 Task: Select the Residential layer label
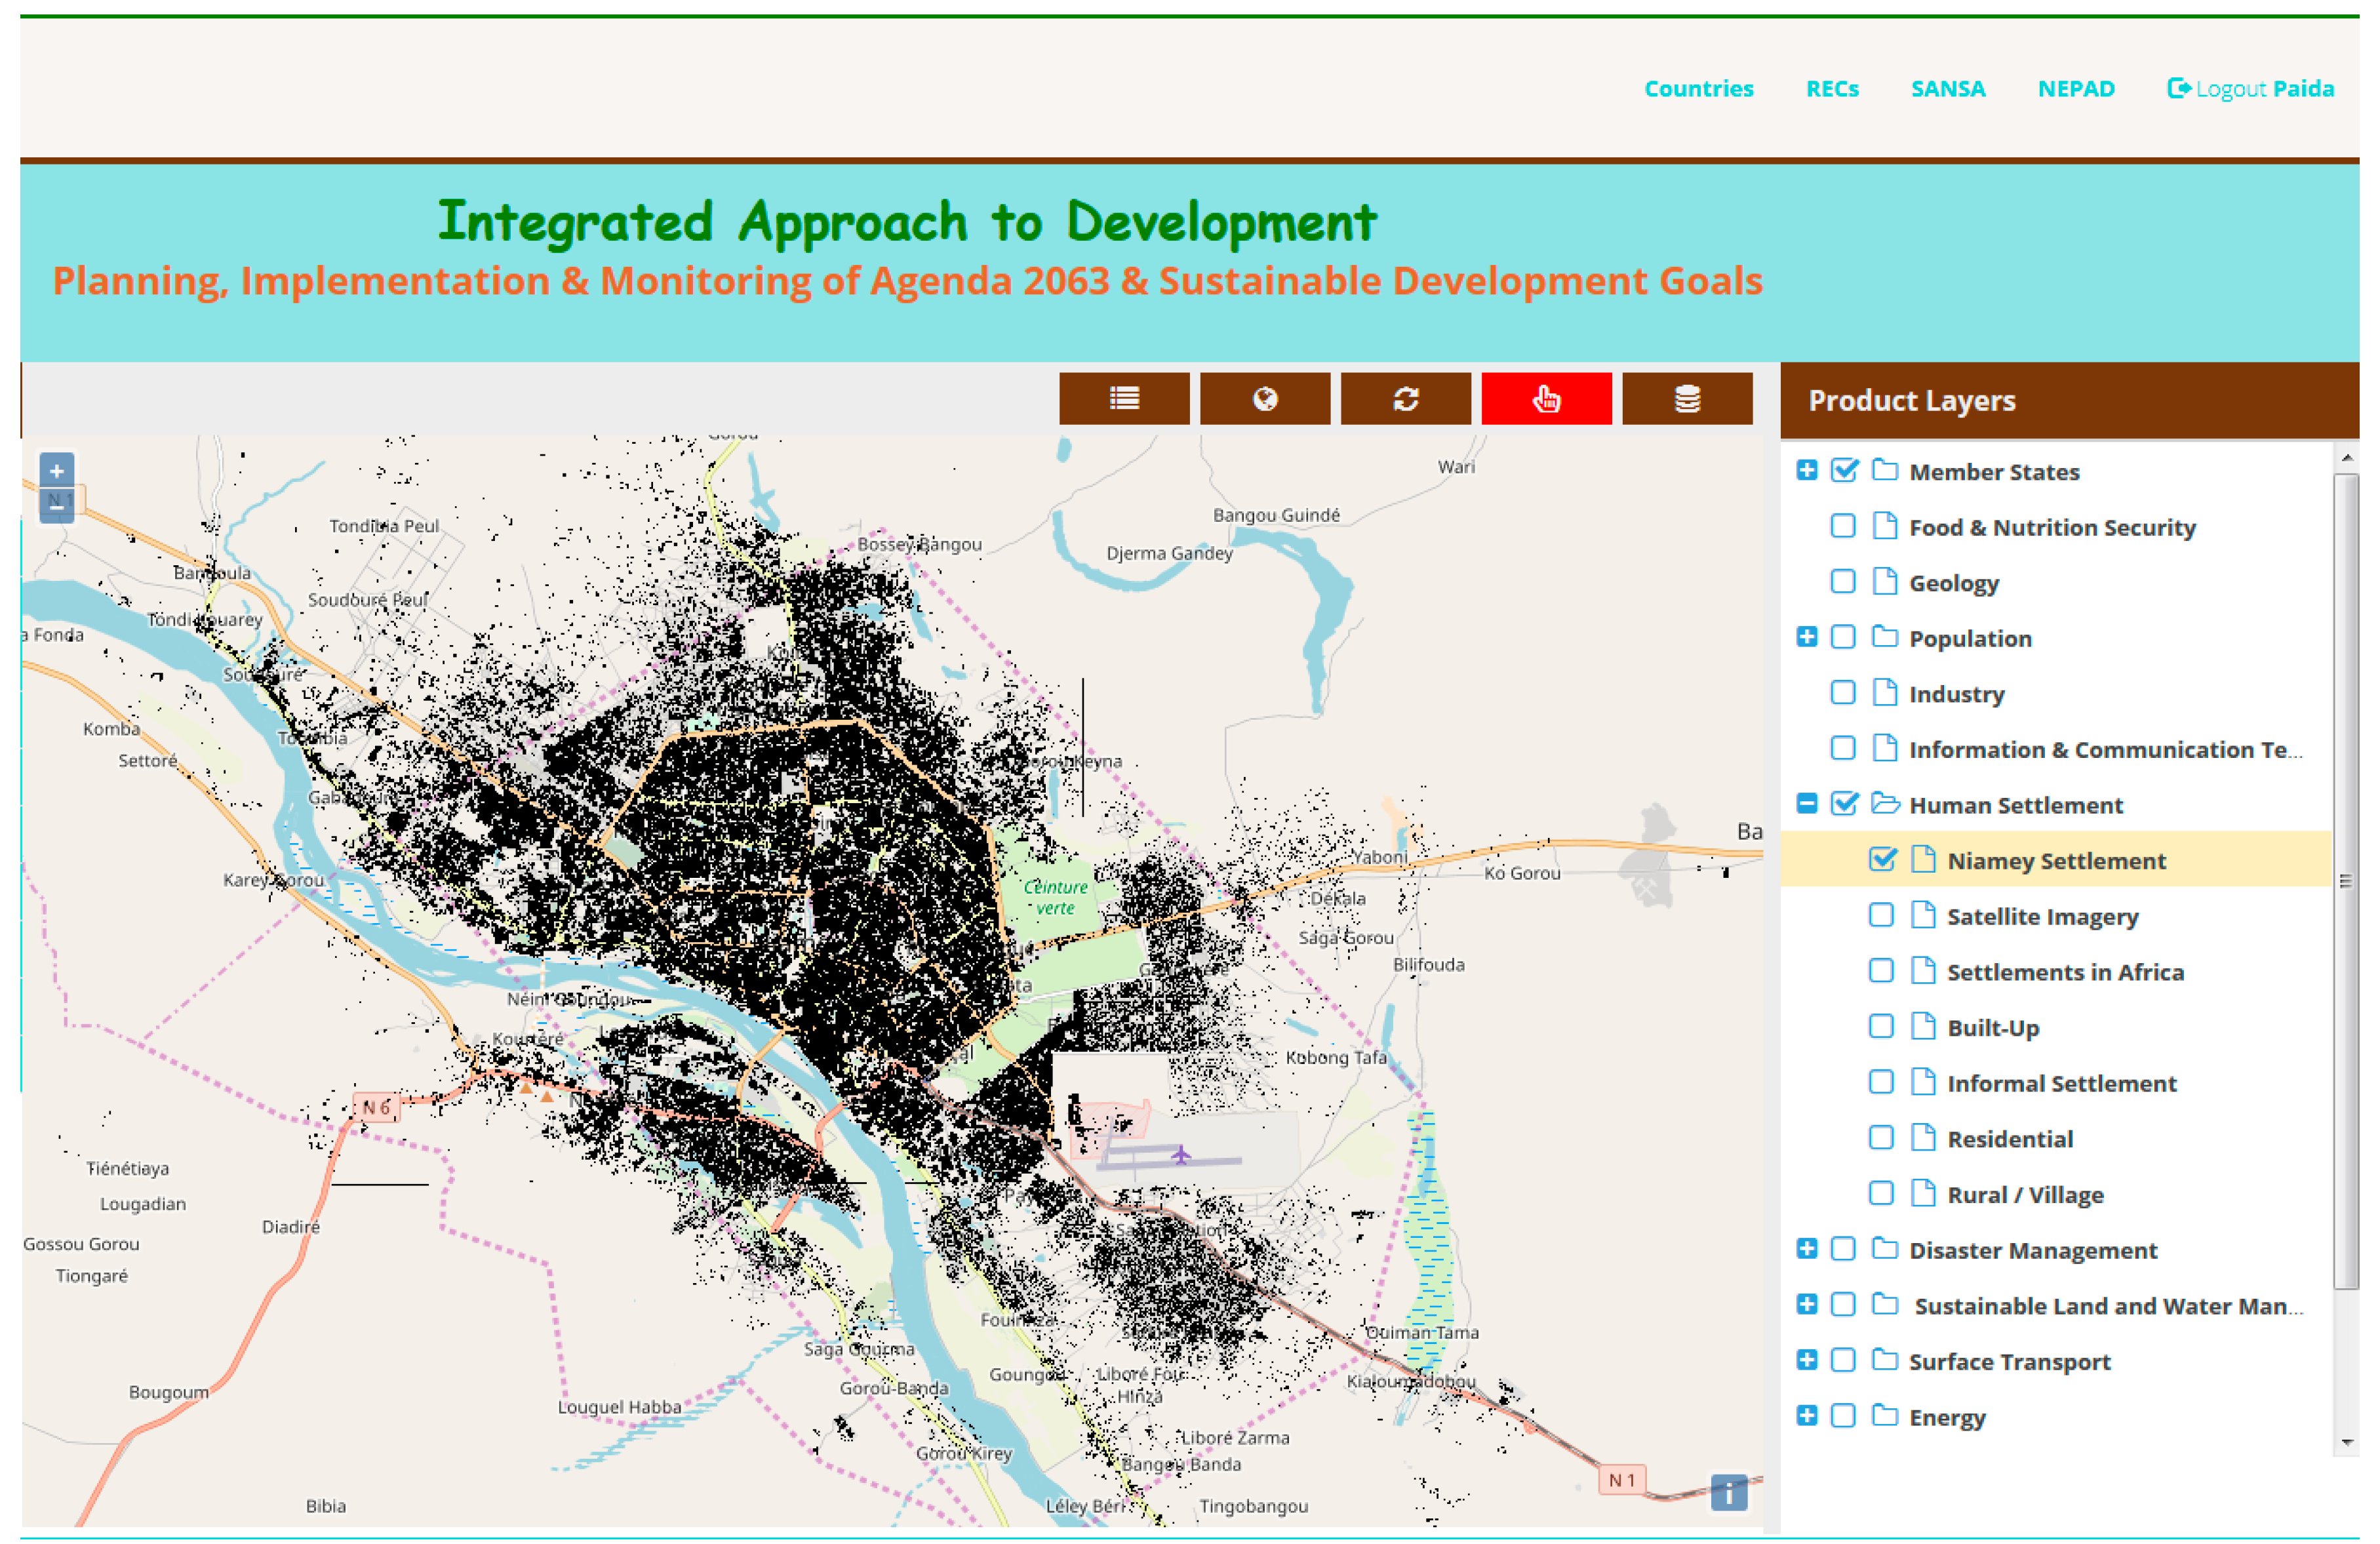(x=2010, y=1139)
